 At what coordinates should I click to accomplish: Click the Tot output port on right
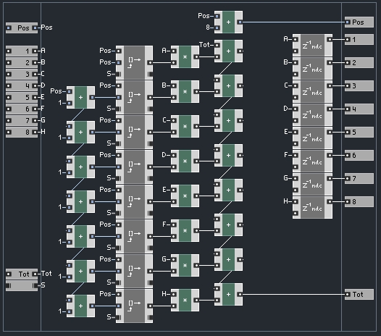(x=359, y=295)
